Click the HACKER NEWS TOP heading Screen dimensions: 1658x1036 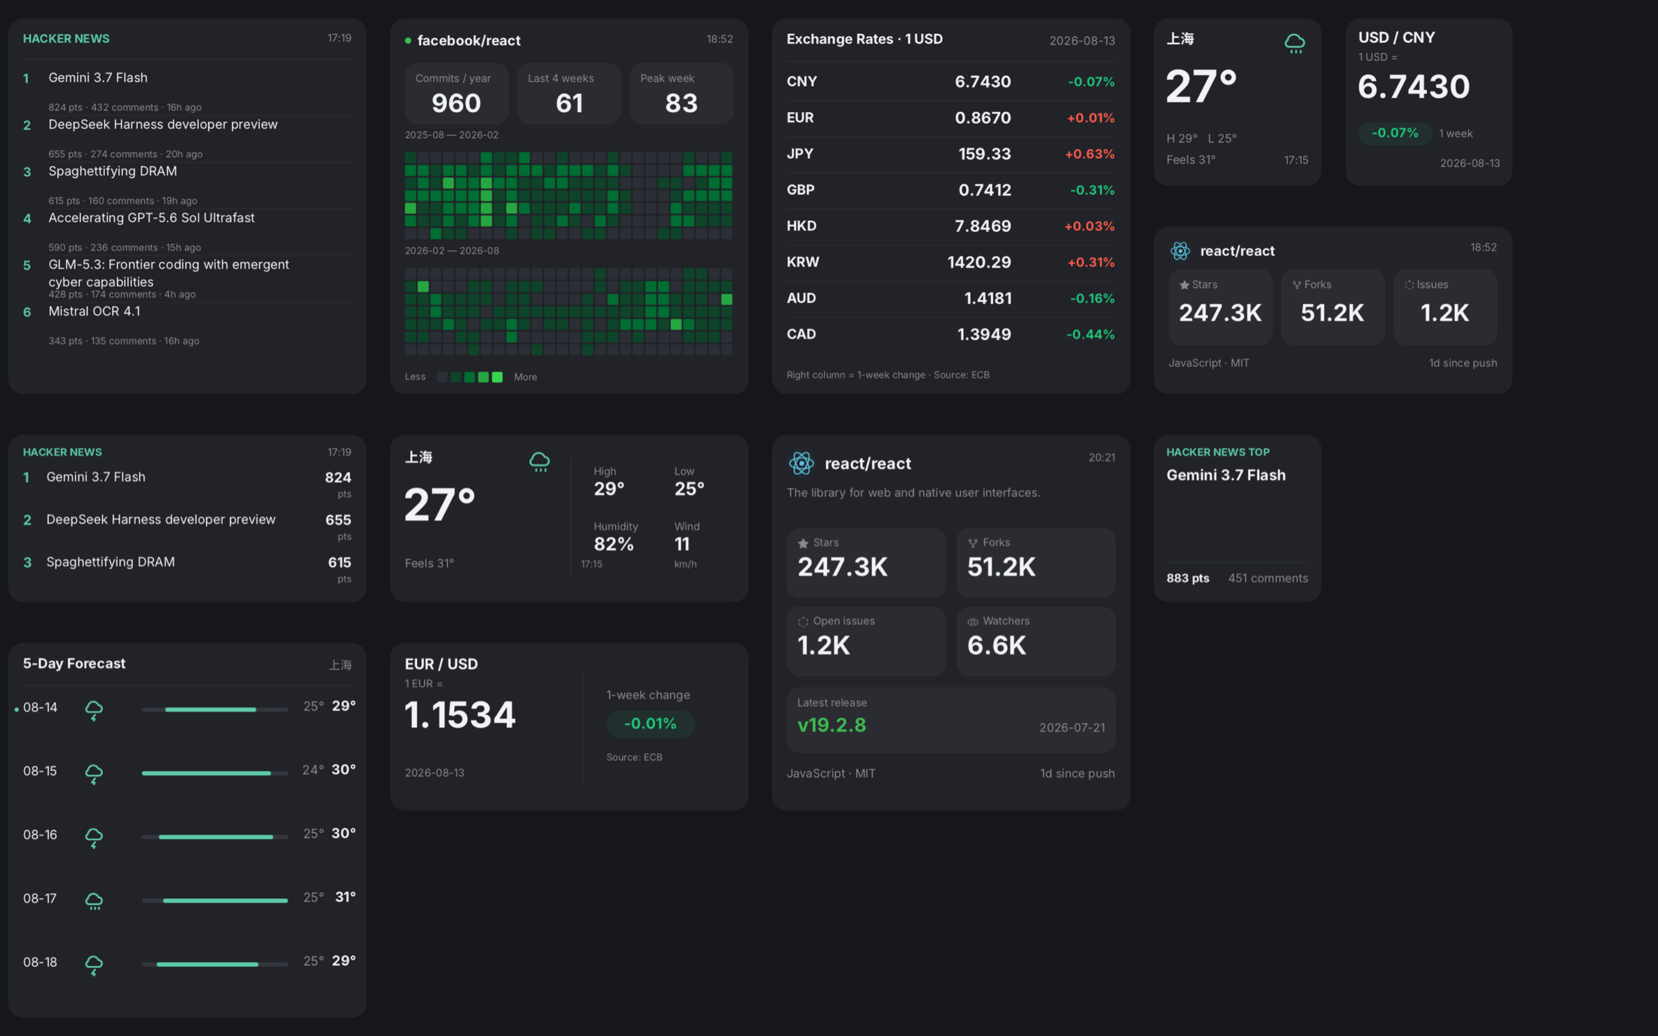coord(1218,452)
